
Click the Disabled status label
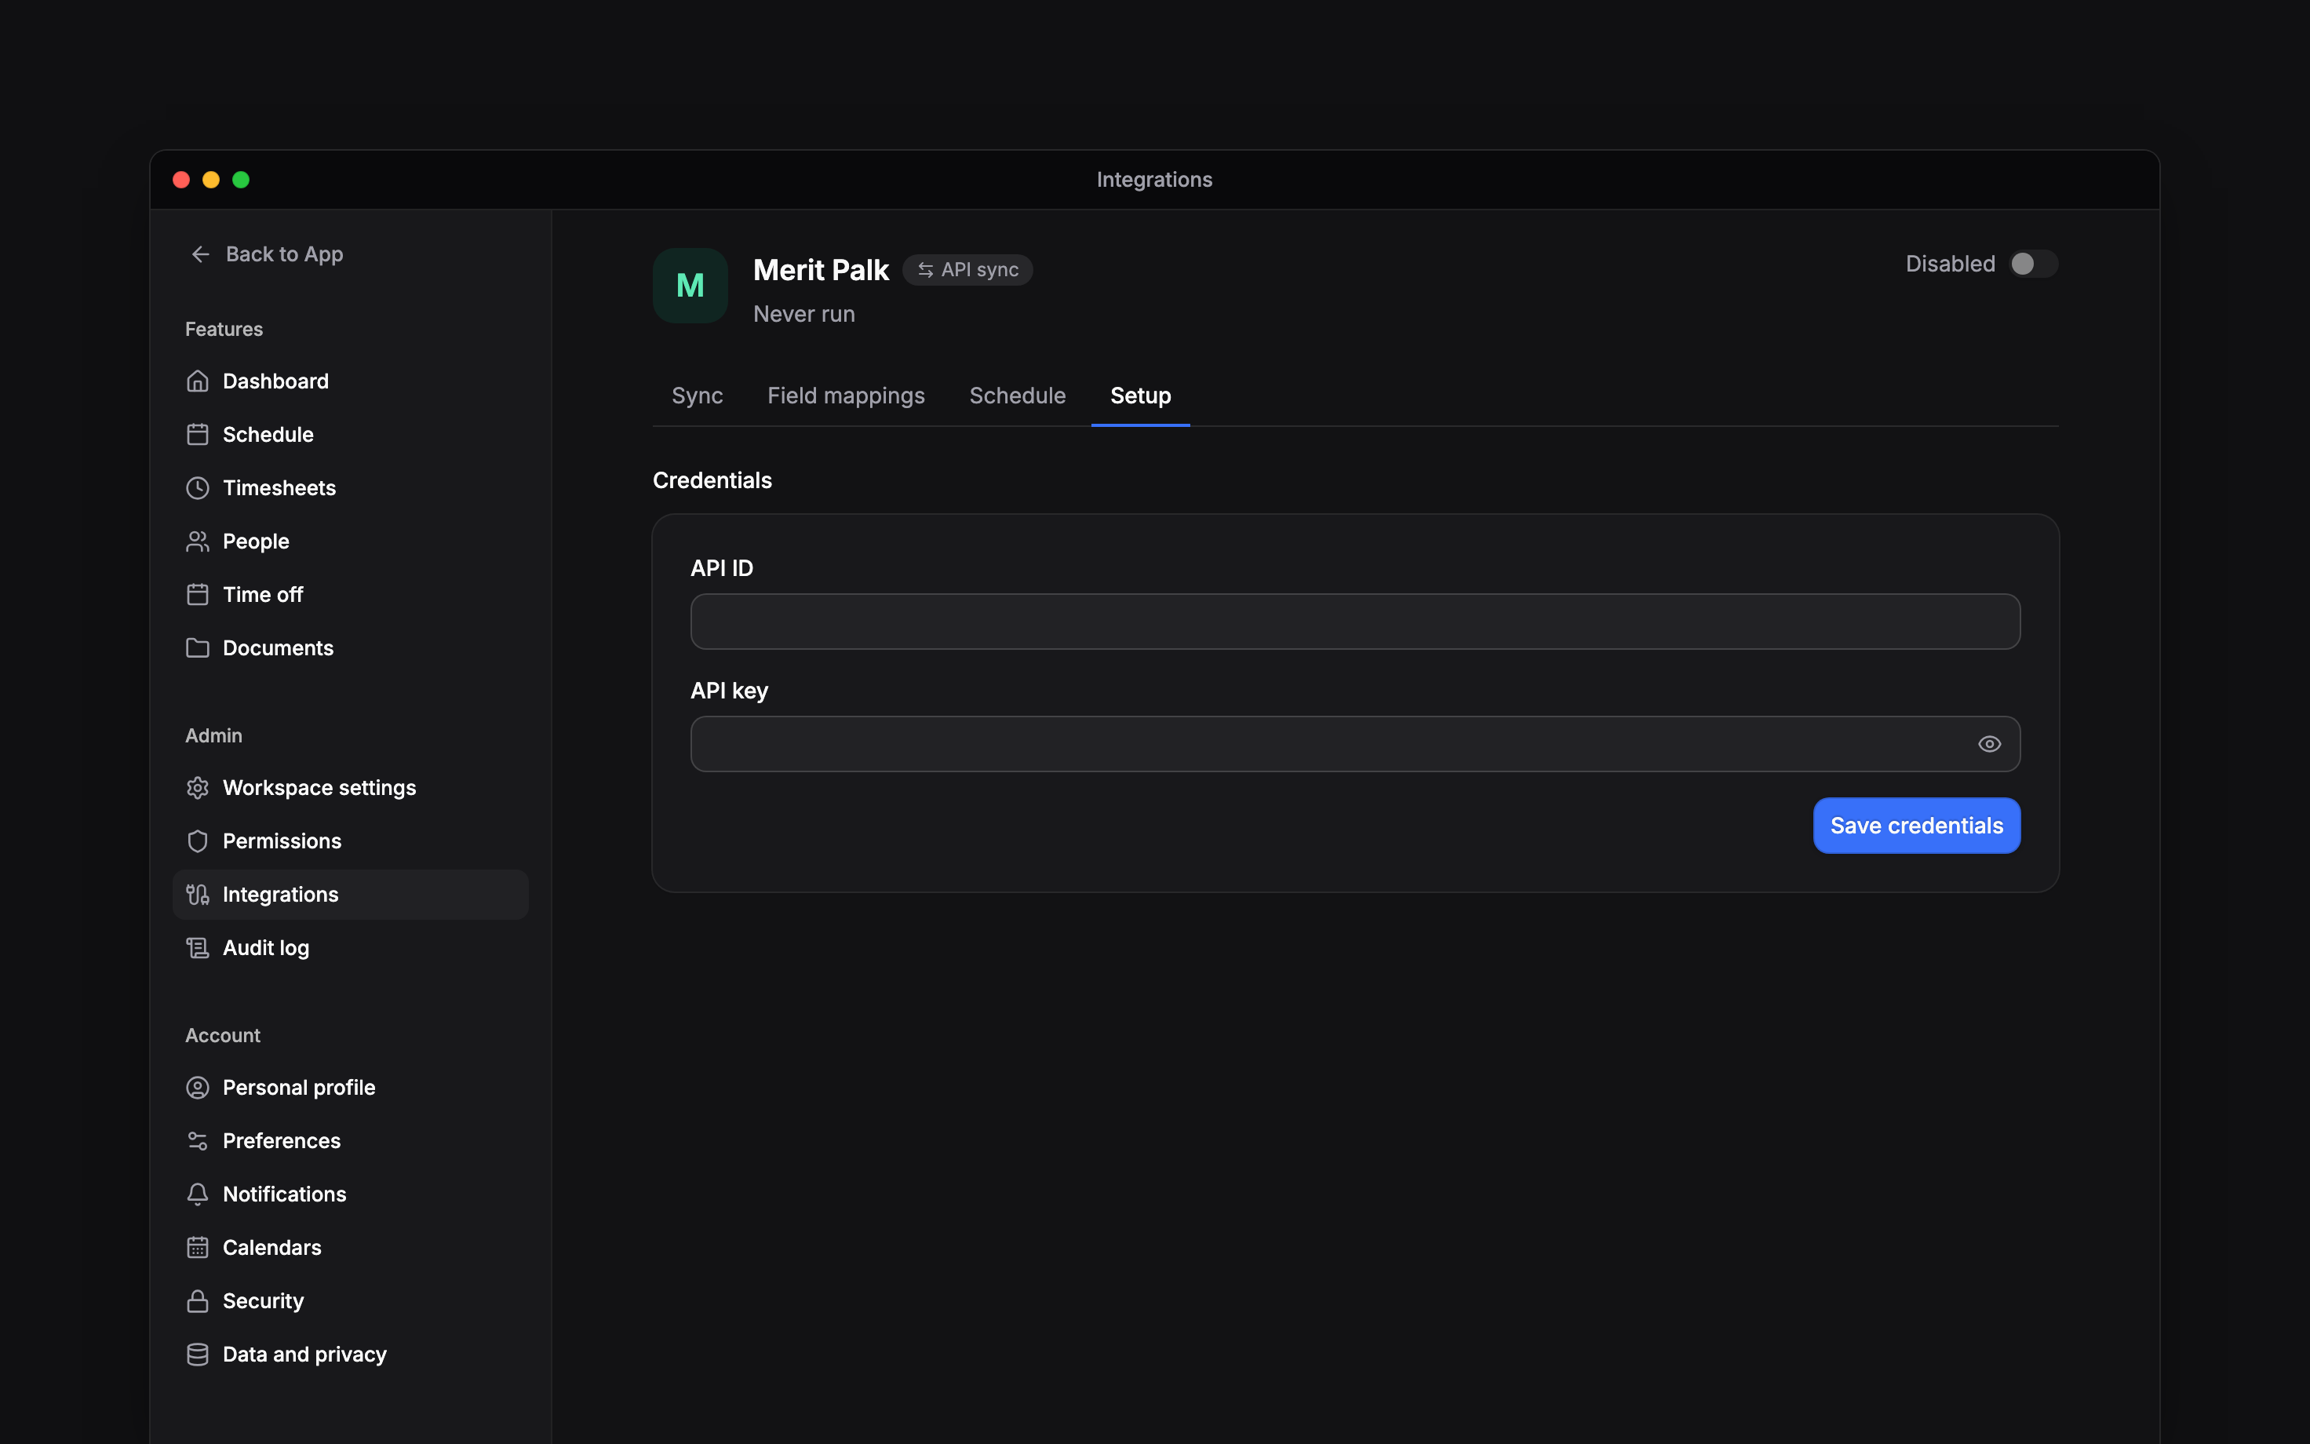tap(1950, 264)
